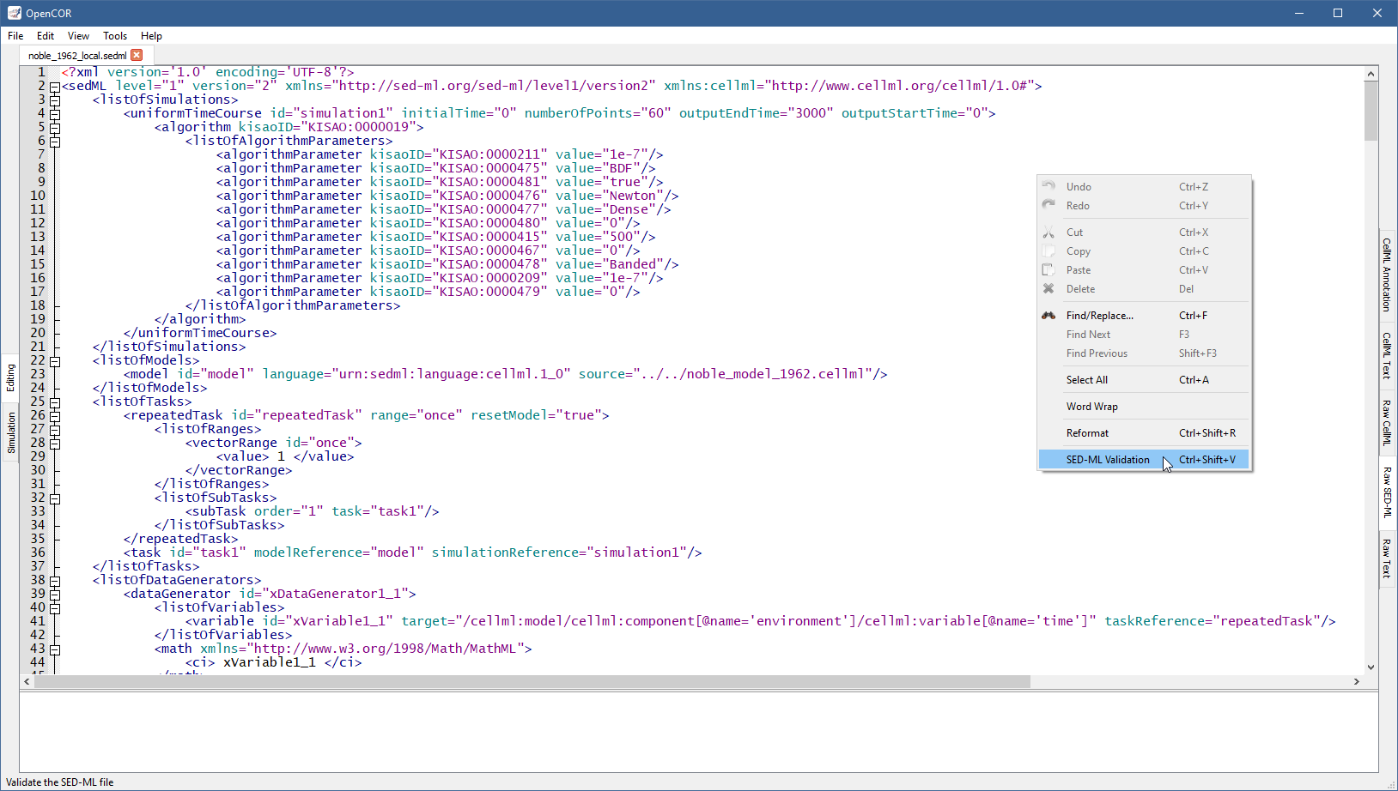Screen dimensions: 1398x791
Task: Collapse listOfModels fold marker on line 22
Action: pos(55,361)
